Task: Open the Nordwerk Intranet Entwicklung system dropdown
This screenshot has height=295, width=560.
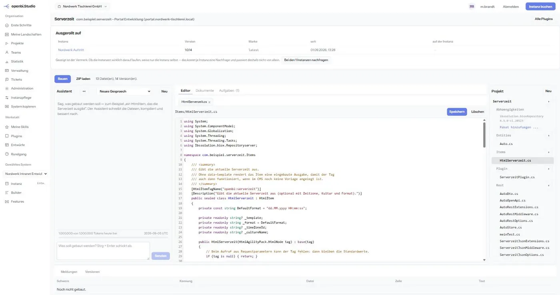Action: point(26,174)
